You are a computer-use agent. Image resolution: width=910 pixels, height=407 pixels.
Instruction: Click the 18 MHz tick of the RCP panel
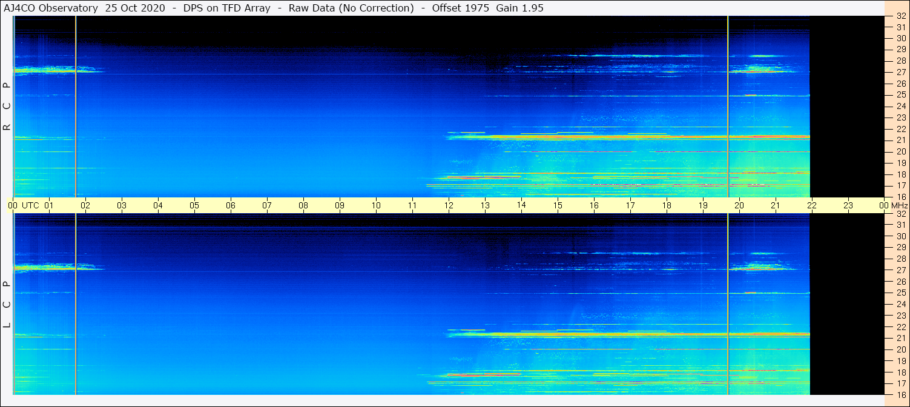point(900,174)
